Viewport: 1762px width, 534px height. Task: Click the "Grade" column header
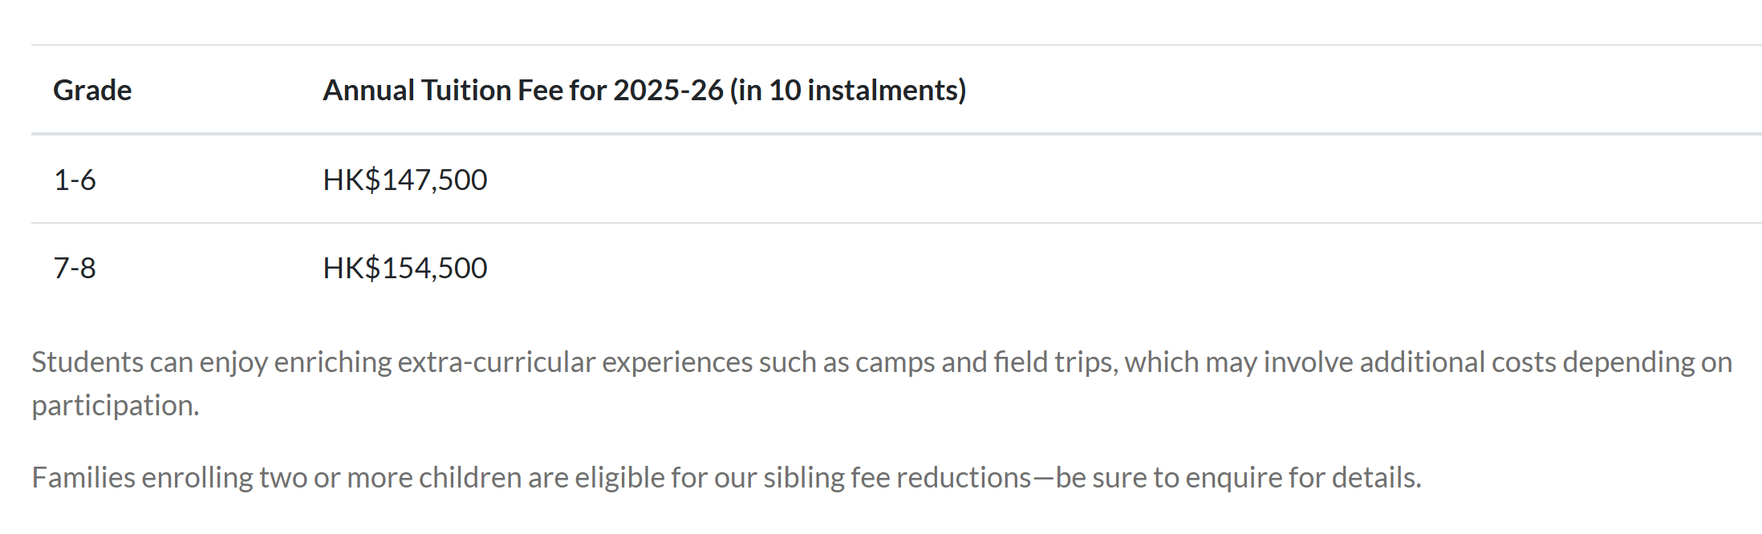(x=92, y=91)
